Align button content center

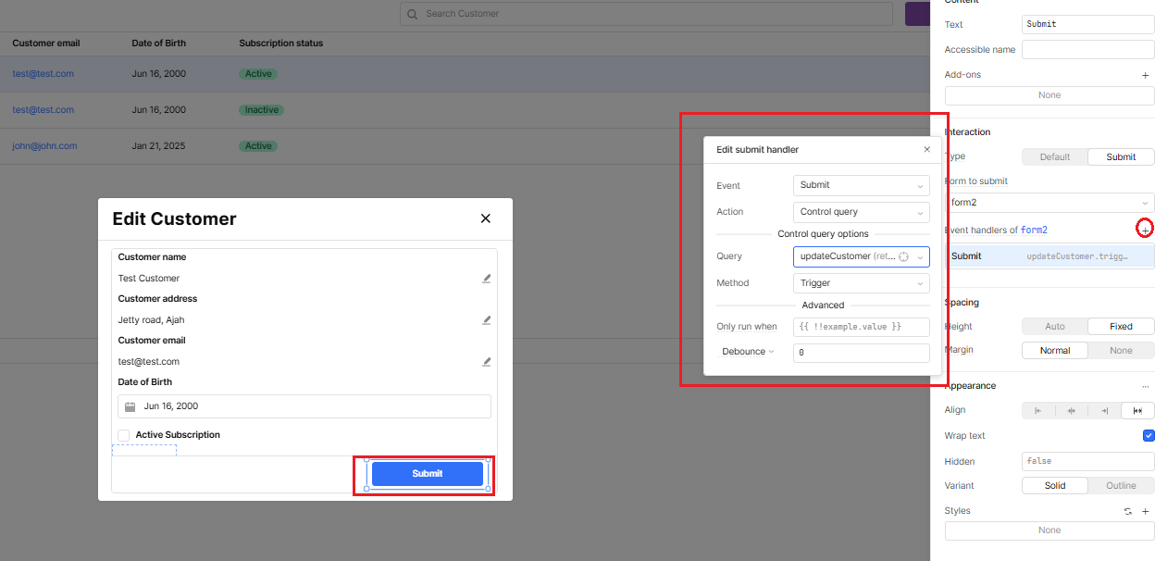pyautogui.click(x=1072, y=410)
